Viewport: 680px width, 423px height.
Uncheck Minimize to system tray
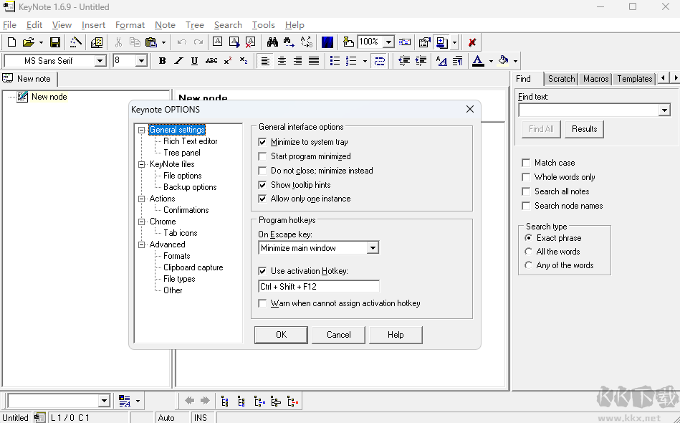262,142
